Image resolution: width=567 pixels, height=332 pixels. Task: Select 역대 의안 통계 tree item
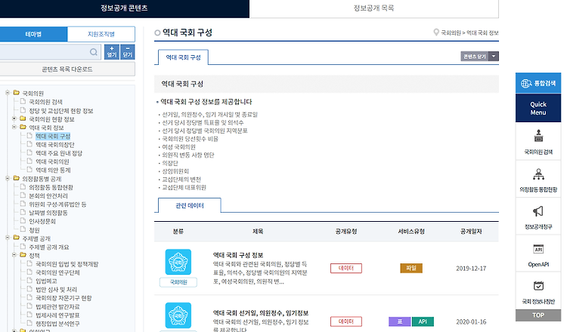point(53,170)
